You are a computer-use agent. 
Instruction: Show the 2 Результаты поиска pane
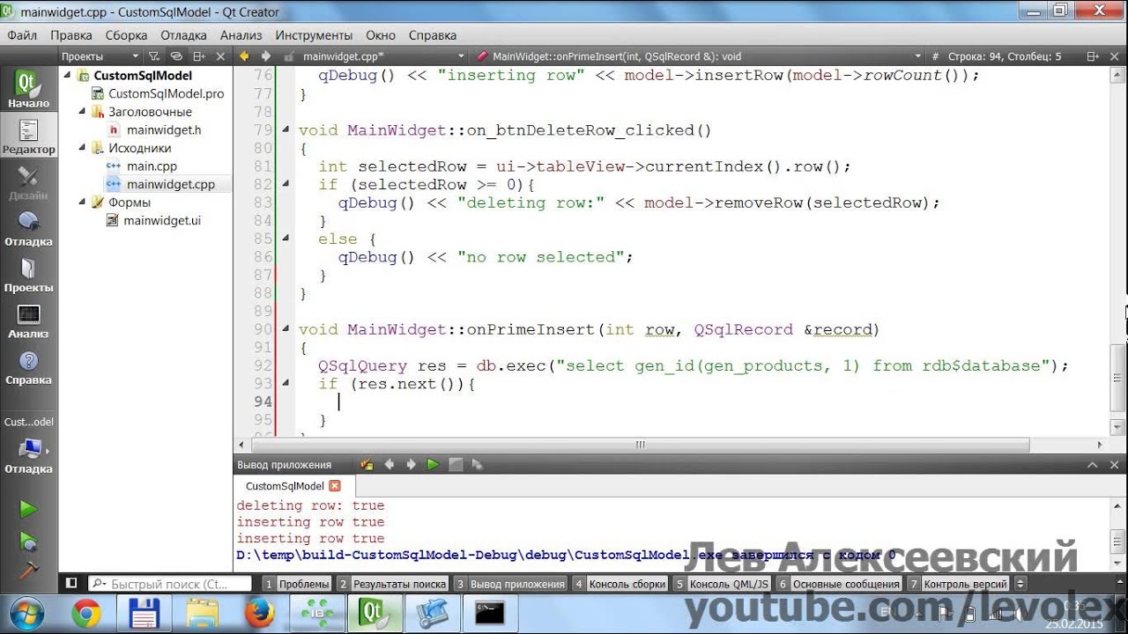click(x=392, y=583)
